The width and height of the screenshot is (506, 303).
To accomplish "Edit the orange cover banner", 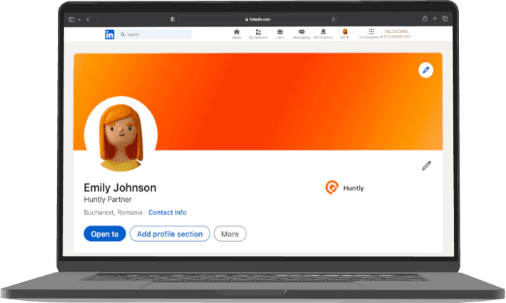I will (426, 70).
